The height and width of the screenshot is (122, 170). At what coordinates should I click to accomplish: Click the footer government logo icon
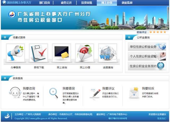[x=7, y=116]
